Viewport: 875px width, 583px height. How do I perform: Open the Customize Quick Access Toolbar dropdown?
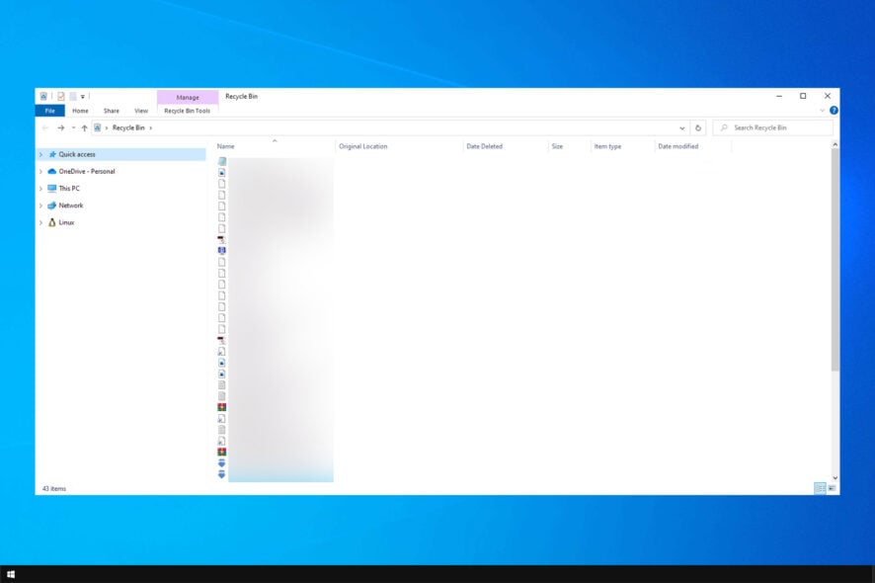[x=82, y=96]
